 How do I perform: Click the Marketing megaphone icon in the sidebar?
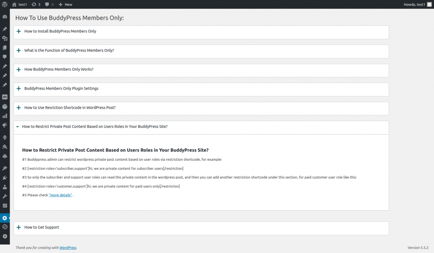(x=5, y=125)
